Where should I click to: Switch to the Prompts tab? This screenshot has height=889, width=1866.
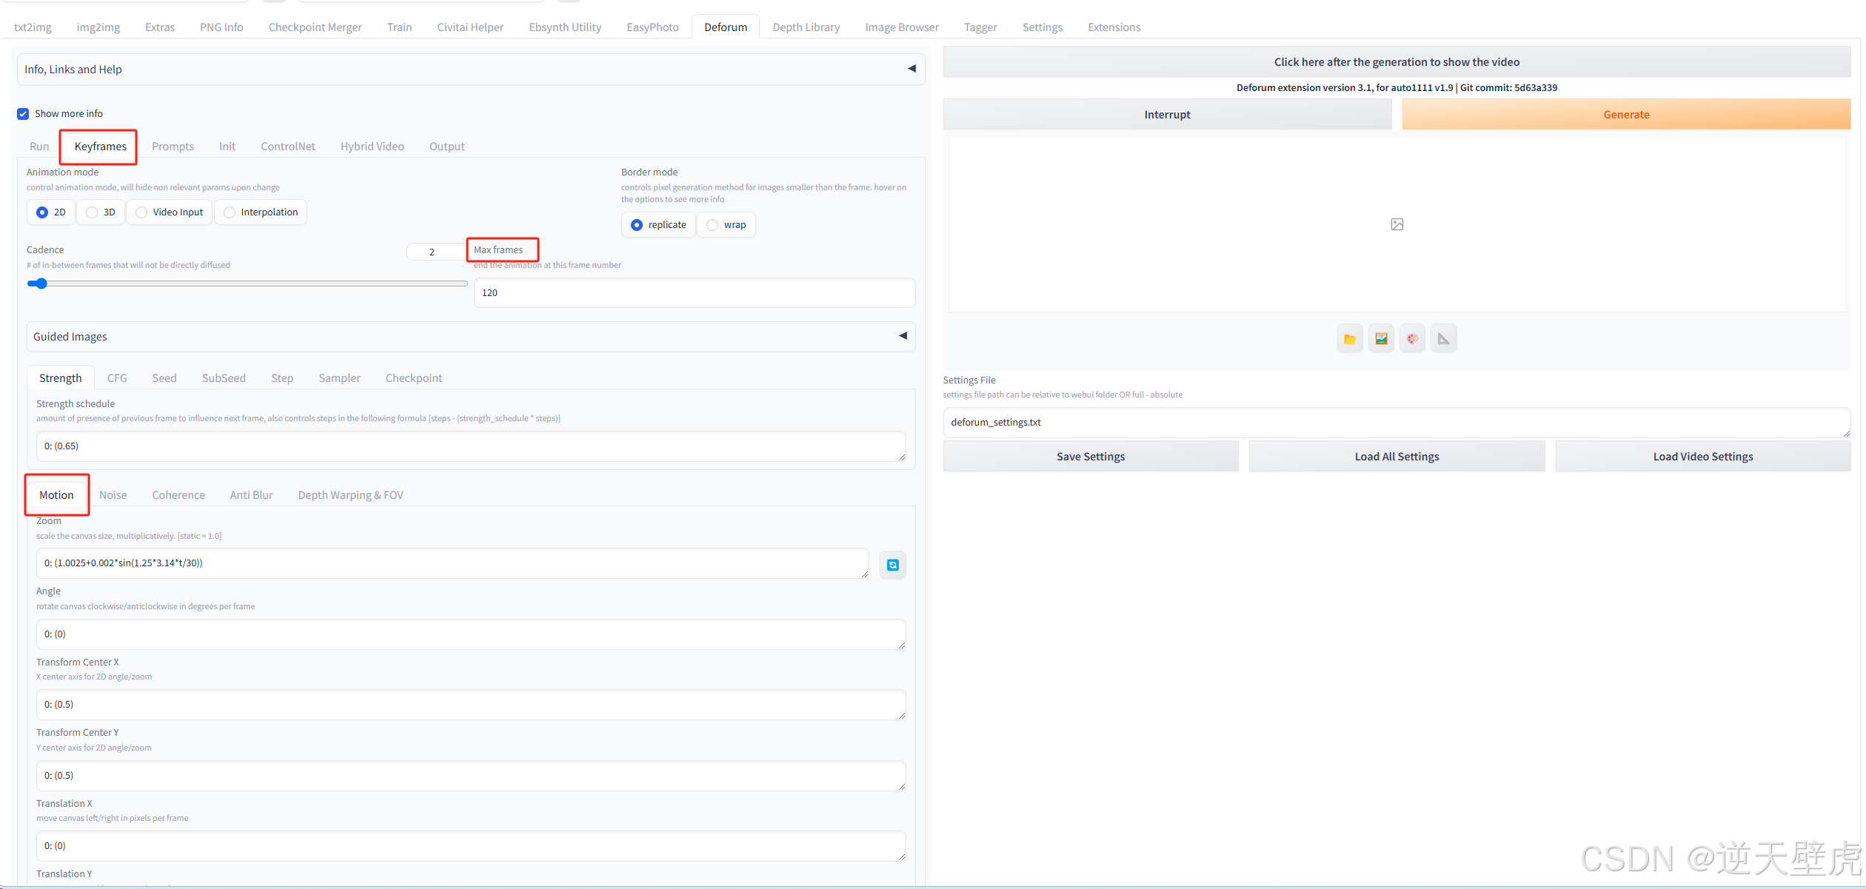click(173, 147)
